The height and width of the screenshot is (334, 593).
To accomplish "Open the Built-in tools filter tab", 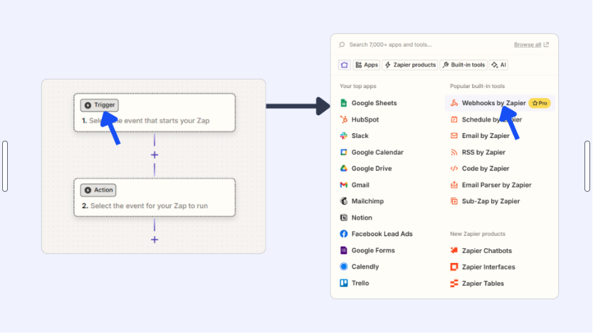I will 463,65.
